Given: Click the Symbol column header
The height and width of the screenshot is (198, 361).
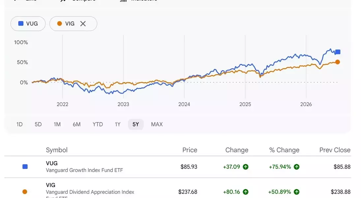Looking at the screenshot, I should click(x=57, y=150).
